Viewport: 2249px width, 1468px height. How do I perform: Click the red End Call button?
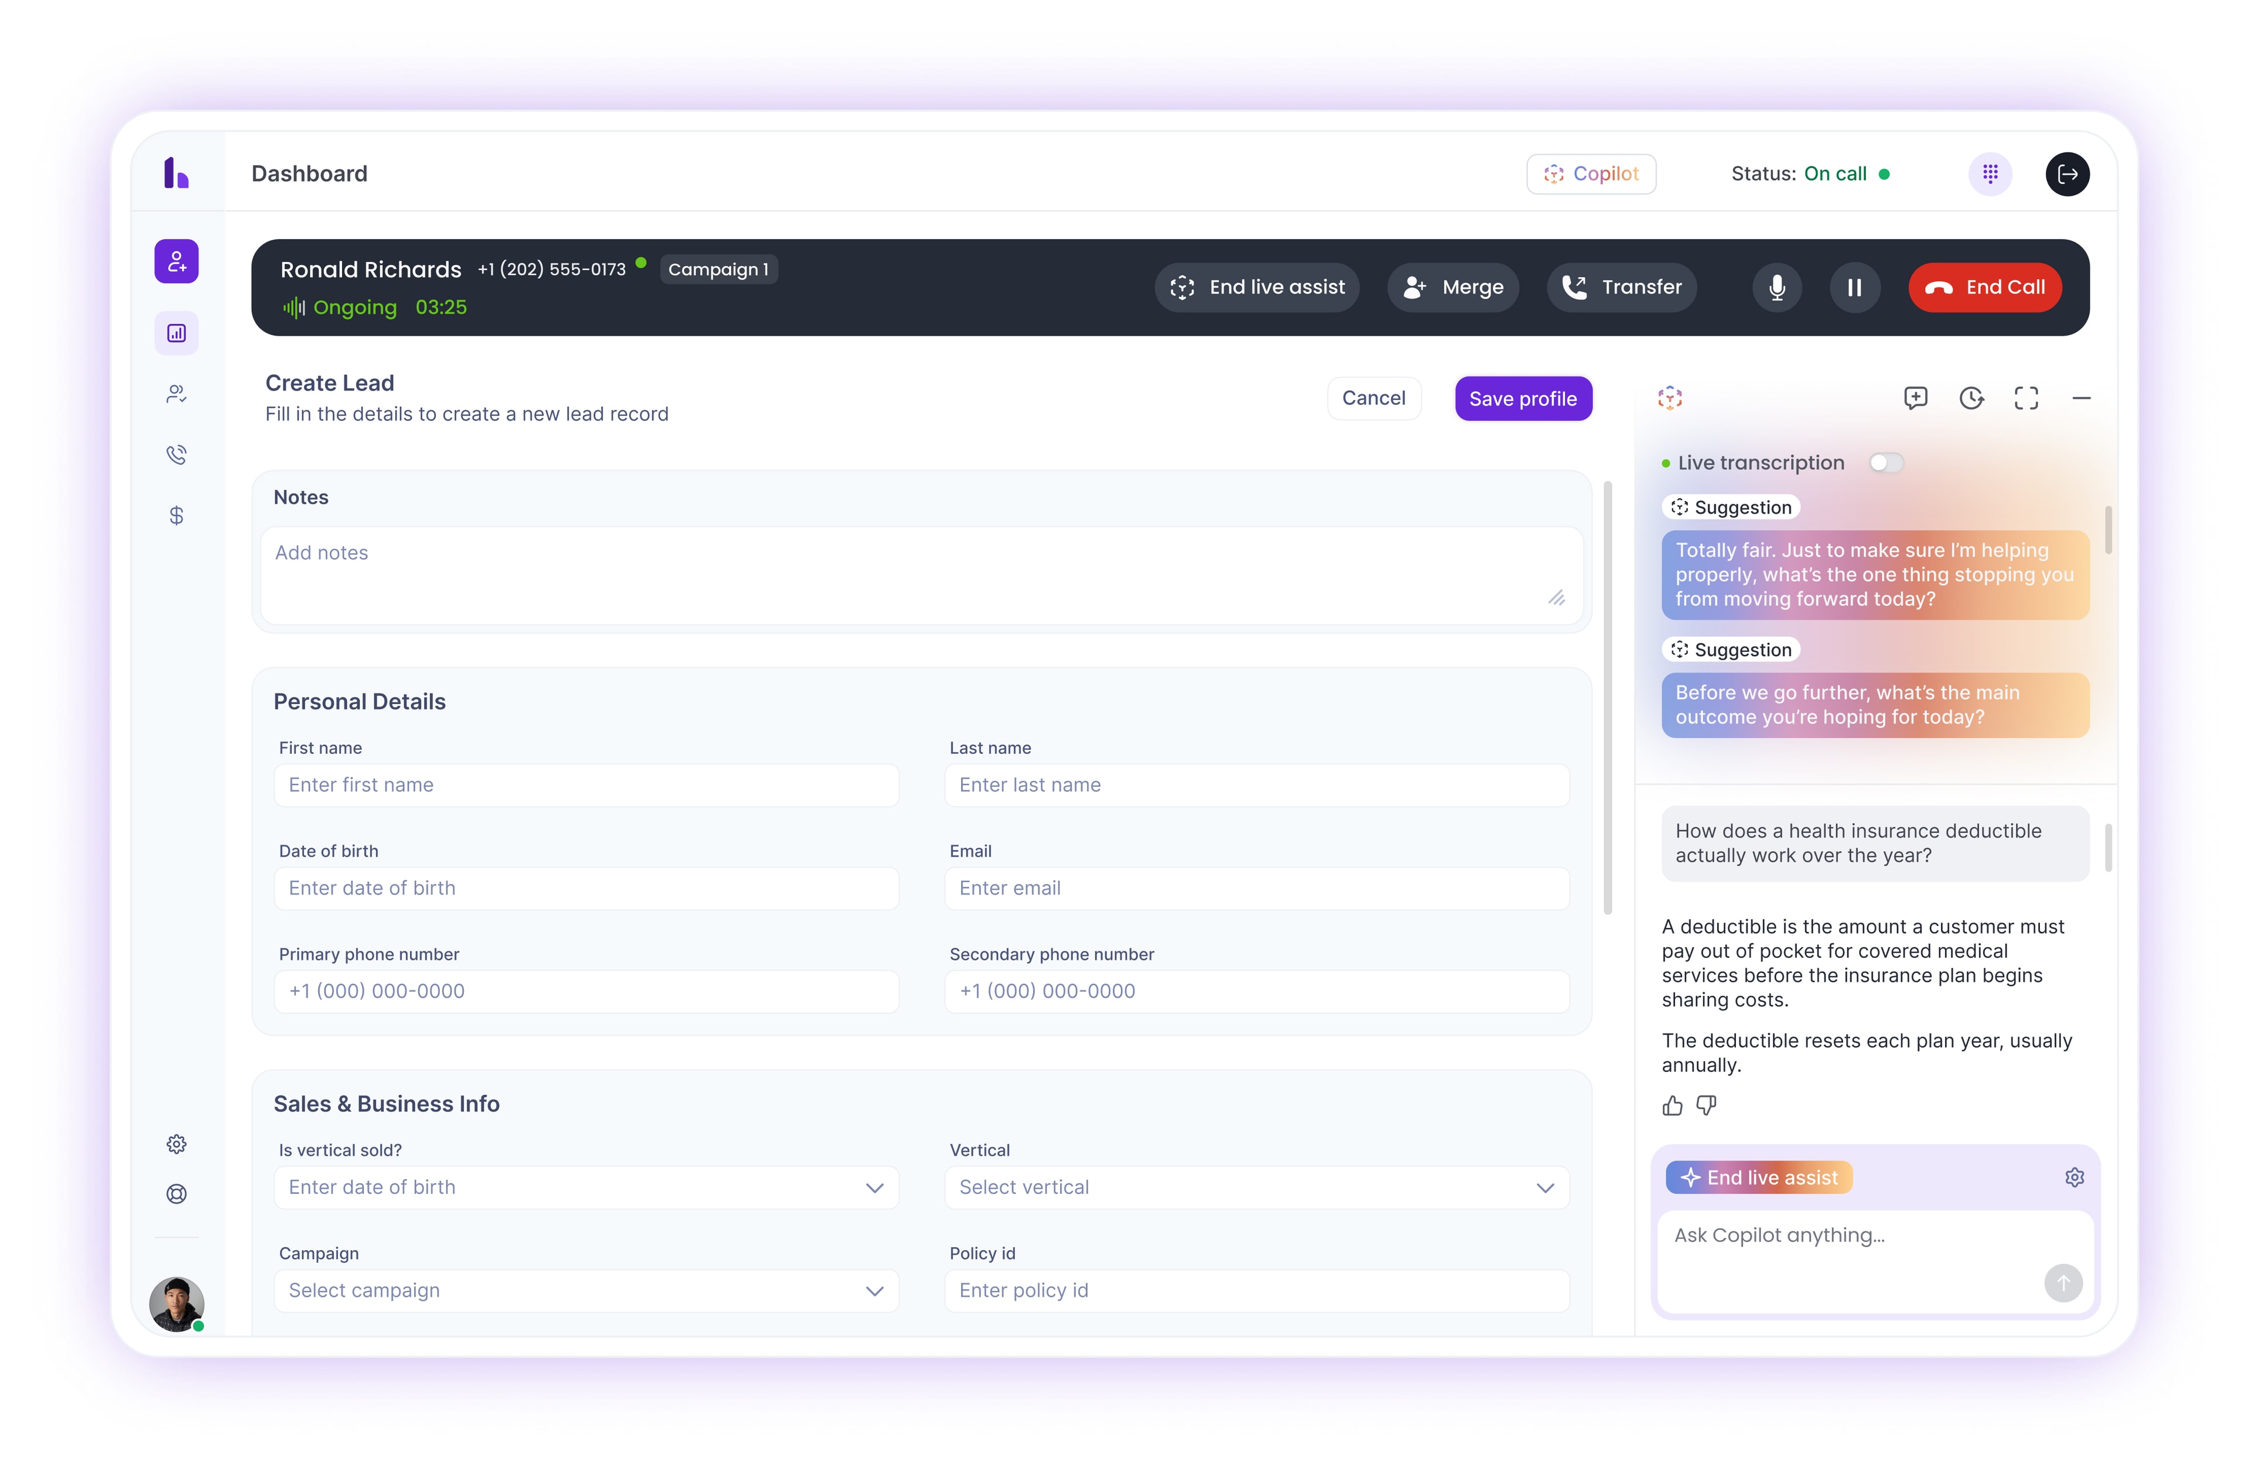pos(1984,288)
